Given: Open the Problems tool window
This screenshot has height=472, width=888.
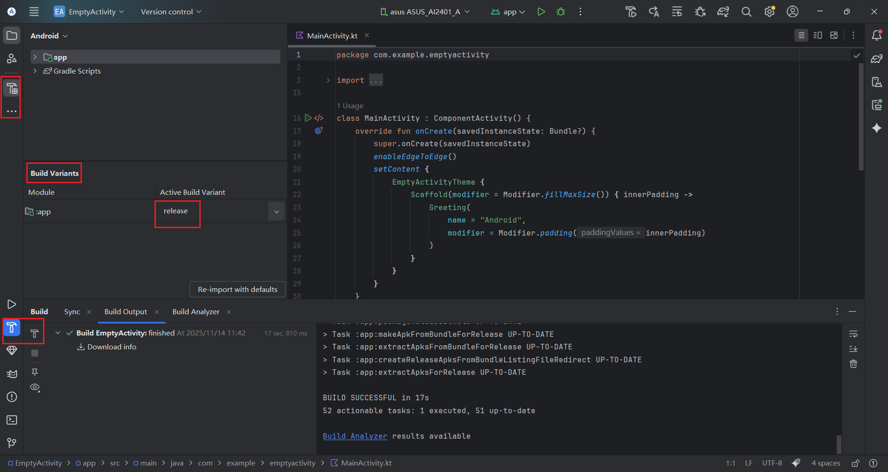Looking at the screenshot, I should coord(12,397).
